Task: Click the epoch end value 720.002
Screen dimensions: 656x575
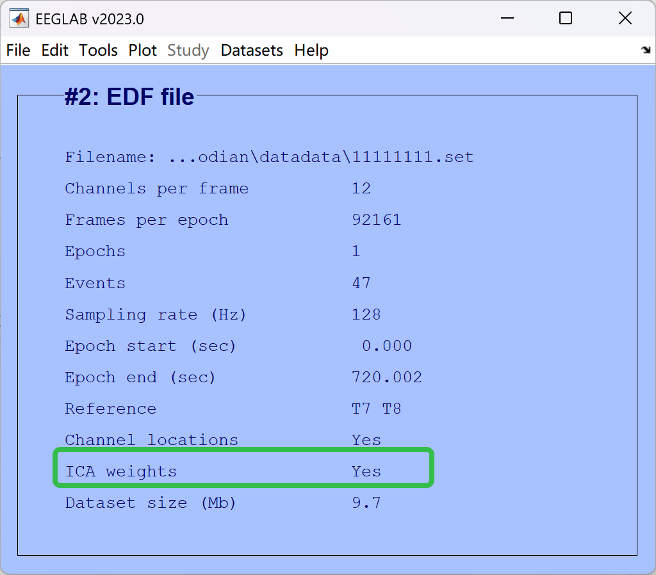Action: 386,377
